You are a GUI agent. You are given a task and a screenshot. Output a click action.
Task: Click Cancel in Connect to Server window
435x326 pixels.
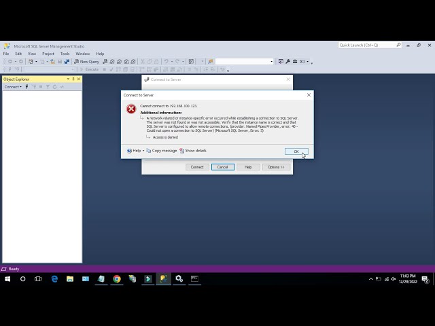tap(222, 167)
